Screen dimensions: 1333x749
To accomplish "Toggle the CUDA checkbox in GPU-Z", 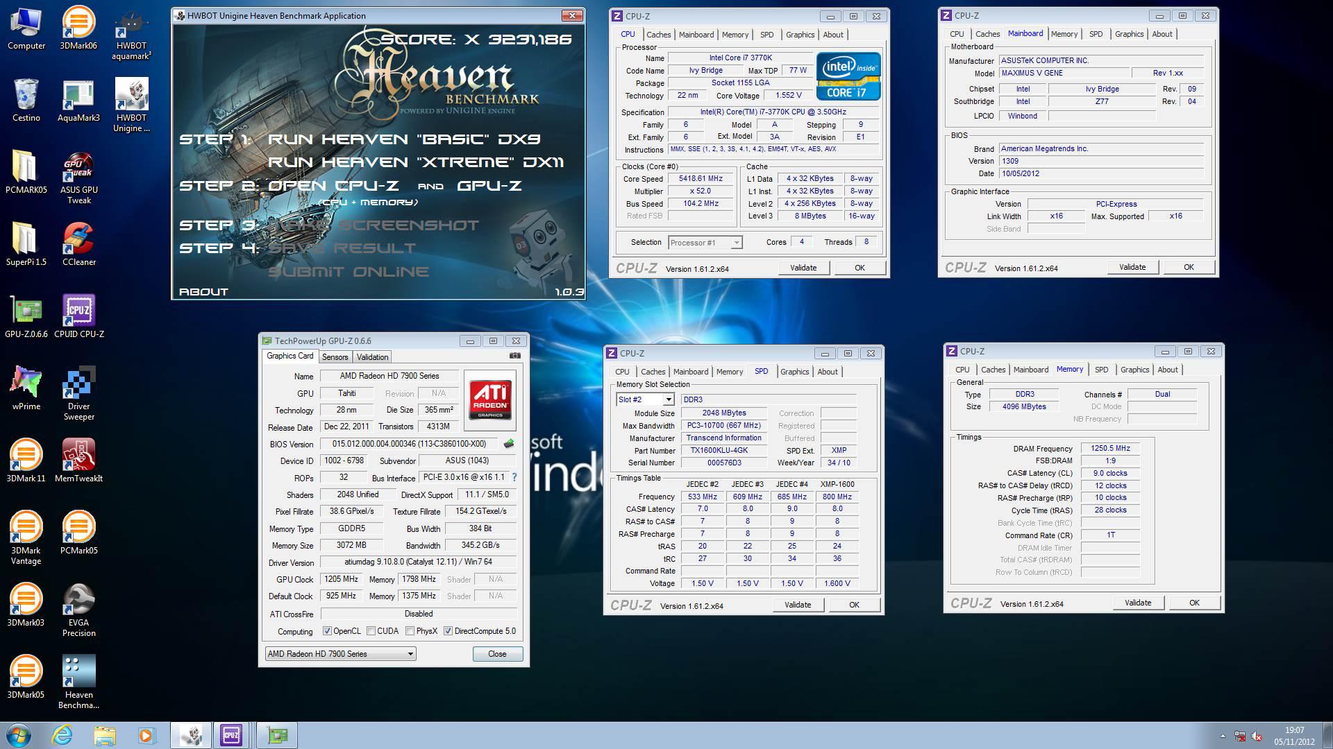I will pos(371,631).
